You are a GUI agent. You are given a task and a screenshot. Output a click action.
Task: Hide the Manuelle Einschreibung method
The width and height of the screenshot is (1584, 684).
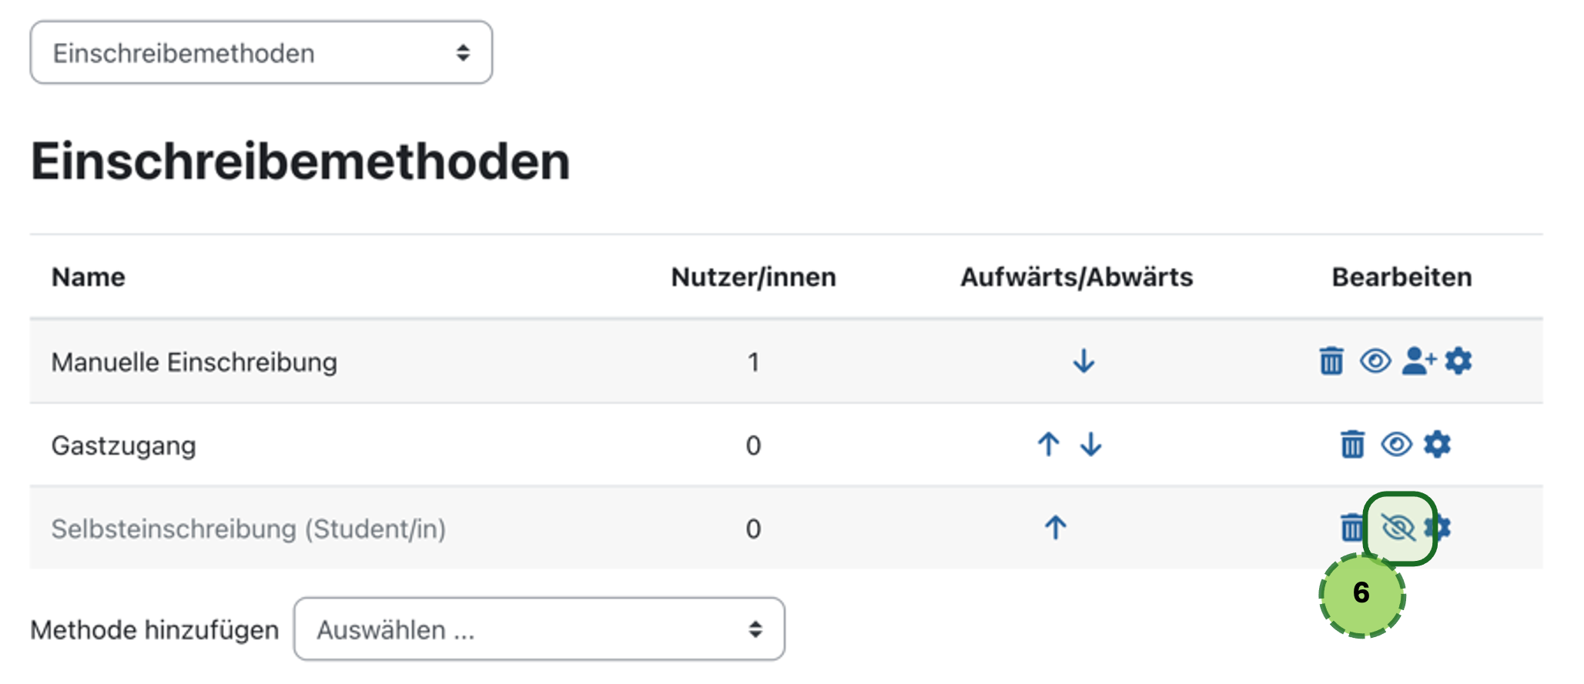[x=1376, y=360]
